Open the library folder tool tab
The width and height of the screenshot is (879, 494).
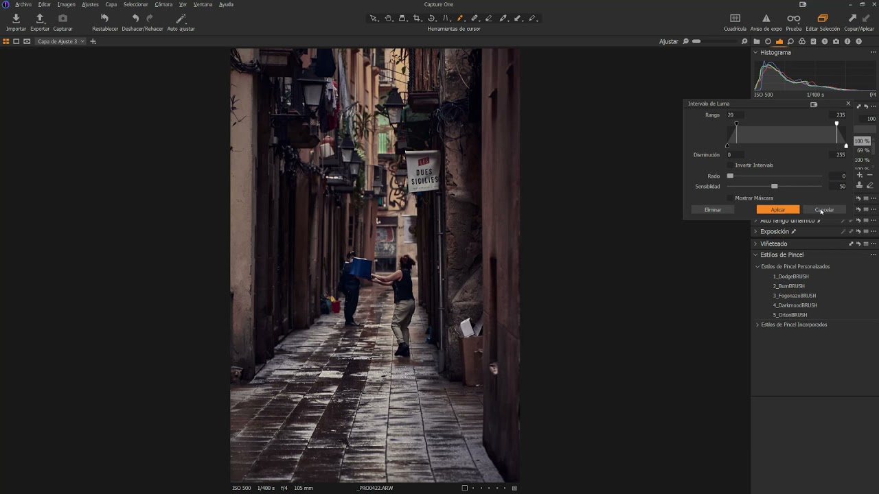point(757,42)
